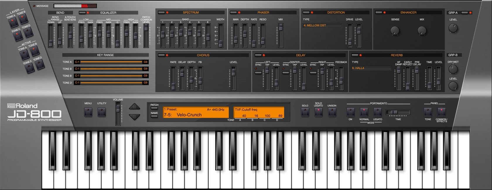Click the Panel COMMON/EFFECTS button
Viewport: 492px width, 190px height.
tap(441, 112)
